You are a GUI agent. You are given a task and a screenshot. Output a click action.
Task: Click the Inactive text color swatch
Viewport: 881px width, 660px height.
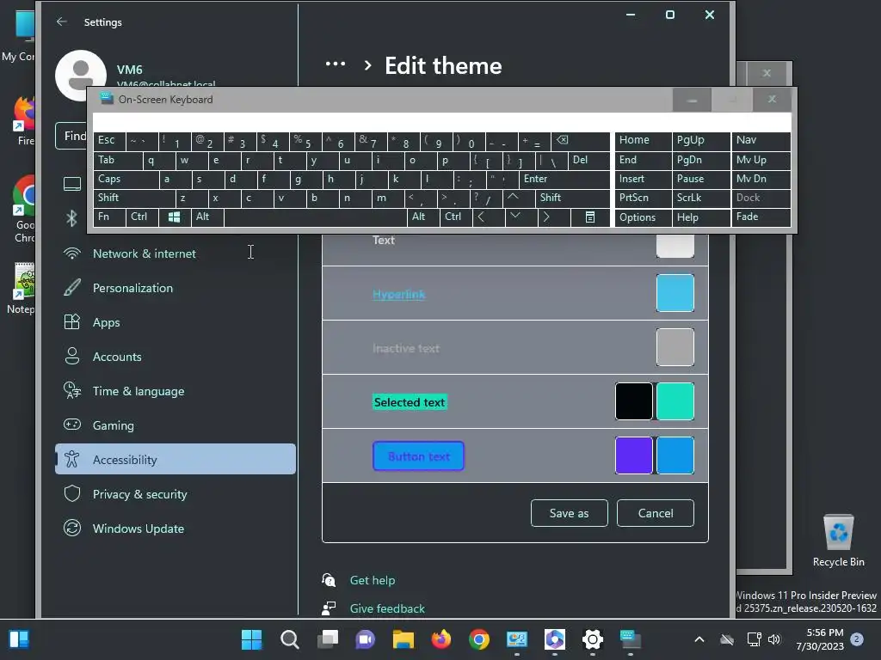(x=675, y=347)
